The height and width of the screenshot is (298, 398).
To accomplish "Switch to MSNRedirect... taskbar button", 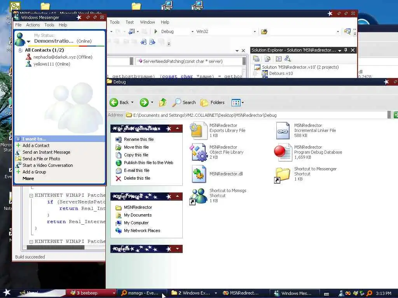I will (244, 293).
